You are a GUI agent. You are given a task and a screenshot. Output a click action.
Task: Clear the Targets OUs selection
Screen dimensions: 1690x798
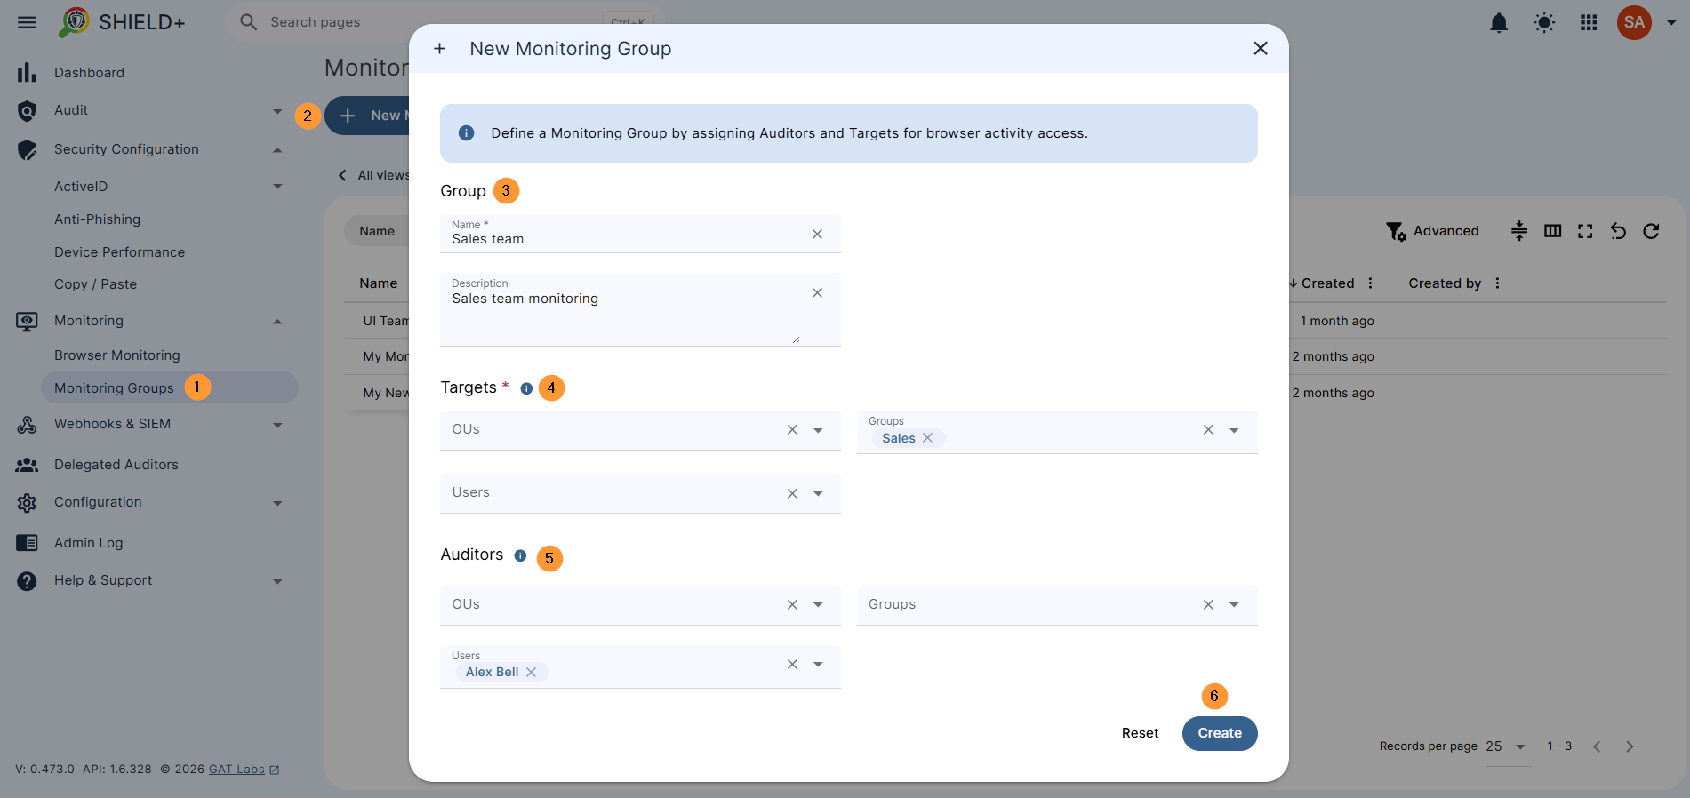[x=792, y=430]
